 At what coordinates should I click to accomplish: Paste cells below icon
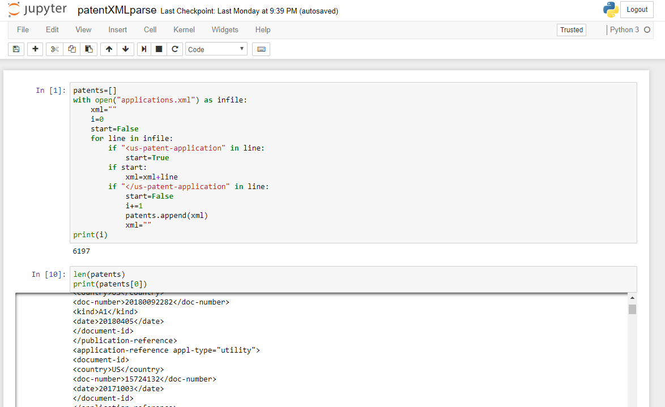pyautogui.click(x=88, y=49)
